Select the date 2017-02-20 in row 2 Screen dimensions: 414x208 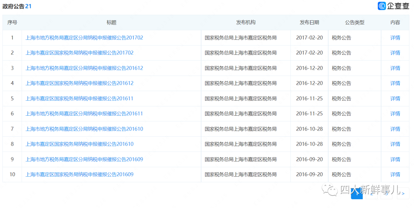[x=309, y=53]
